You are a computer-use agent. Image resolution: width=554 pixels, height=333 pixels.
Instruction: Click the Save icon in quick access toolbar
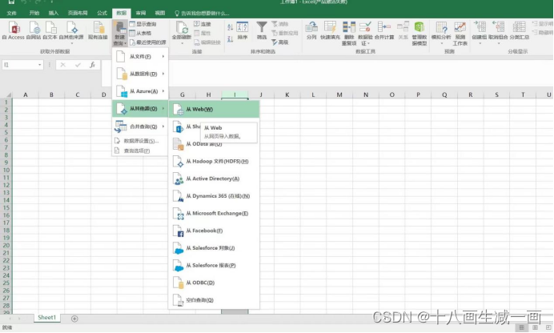click(x=11, y=2)
